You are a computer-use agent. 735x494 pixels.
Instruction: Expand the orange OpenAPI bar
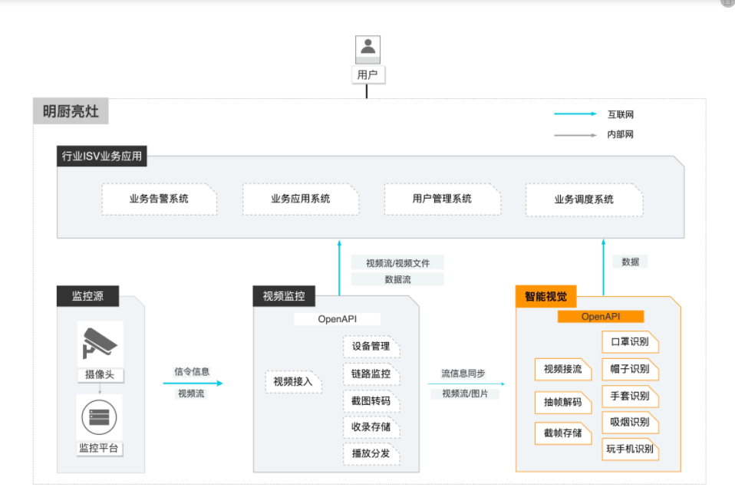coord(602,316)
